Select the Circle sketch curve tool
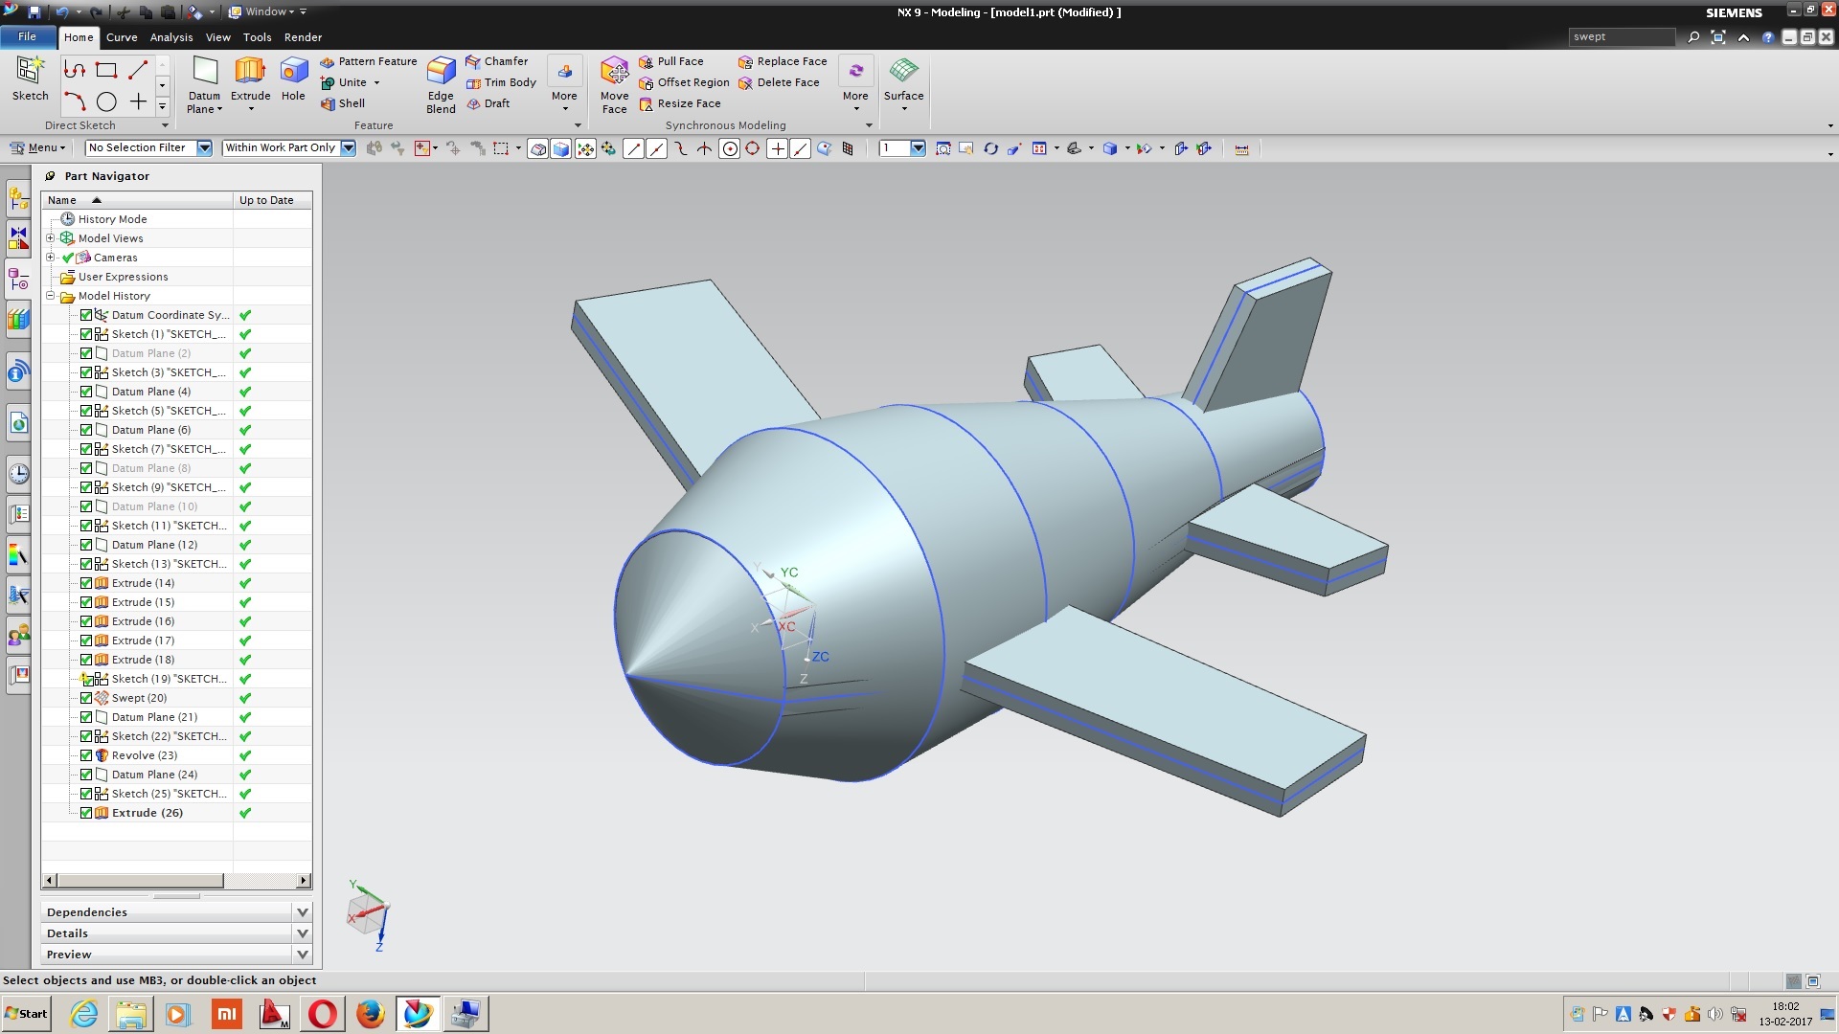 [x=106, y=101]
